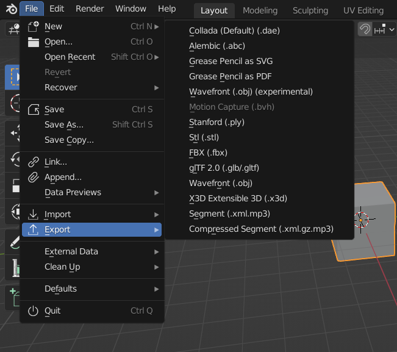This screenshot has width=397, height=352.
Task: Click the Import download-arrow icon
Action: (x=33, y=214)
